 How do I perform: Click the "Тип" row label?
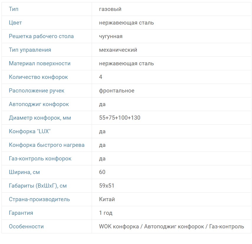pos(14,9)
